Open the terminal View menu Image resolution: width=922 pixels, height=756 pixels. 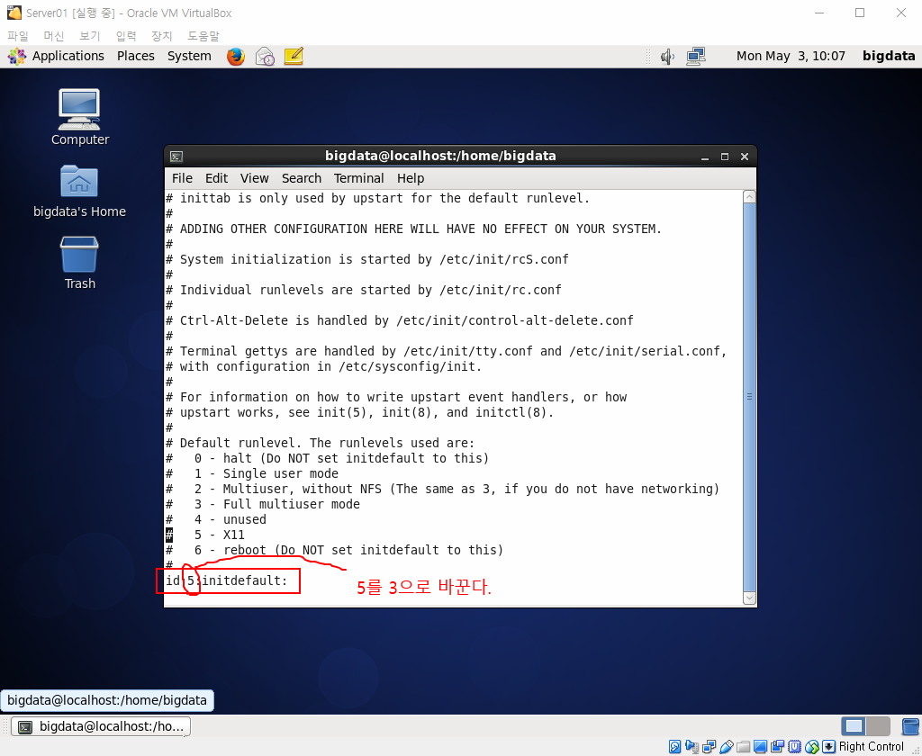pyautogui.click(x=254, y=178)
